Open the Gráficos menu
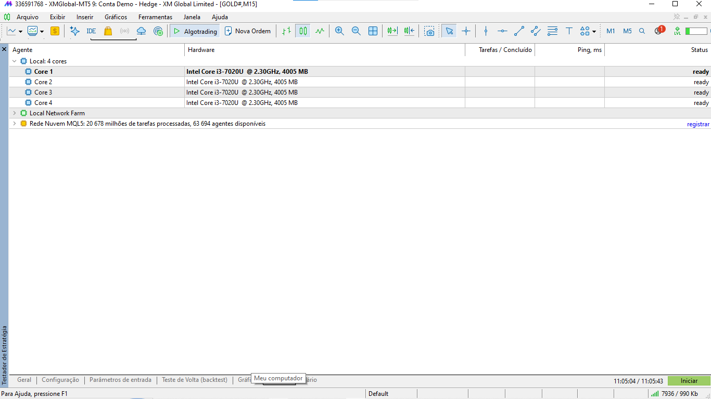 coord(116,17)
